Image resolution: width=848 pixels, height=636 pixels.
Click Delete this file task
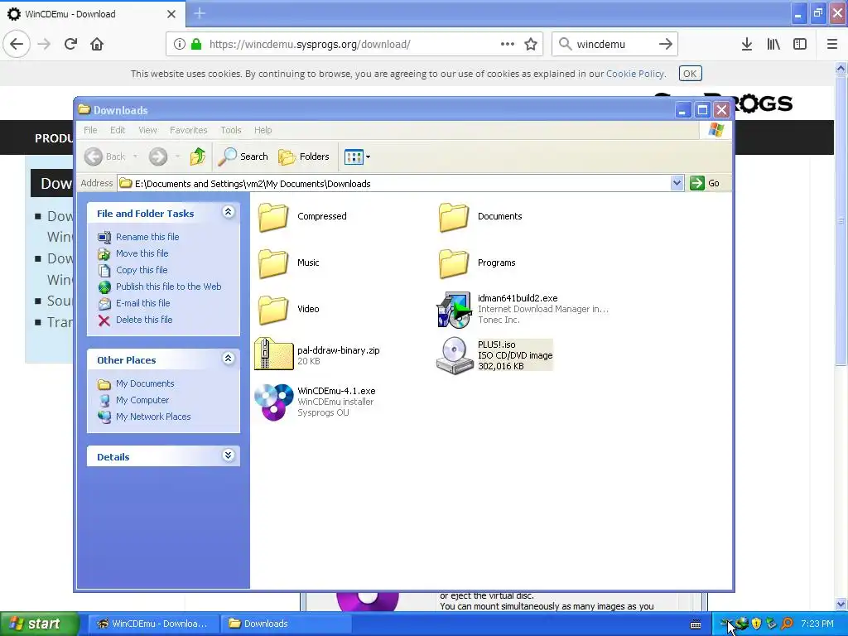[x=144, y=320]
